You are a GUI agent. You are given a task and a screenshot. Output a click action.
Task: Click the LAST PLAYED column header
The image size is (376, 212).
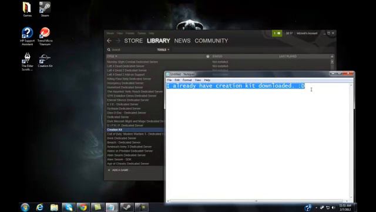288,57
